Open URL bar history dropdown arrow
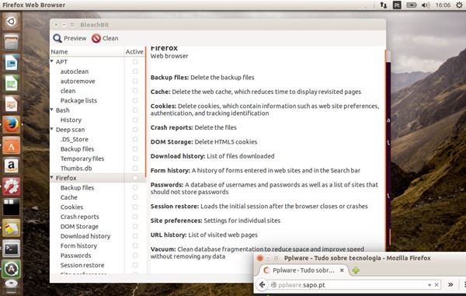This screenshot has height=296, width=466. (429, 285)
